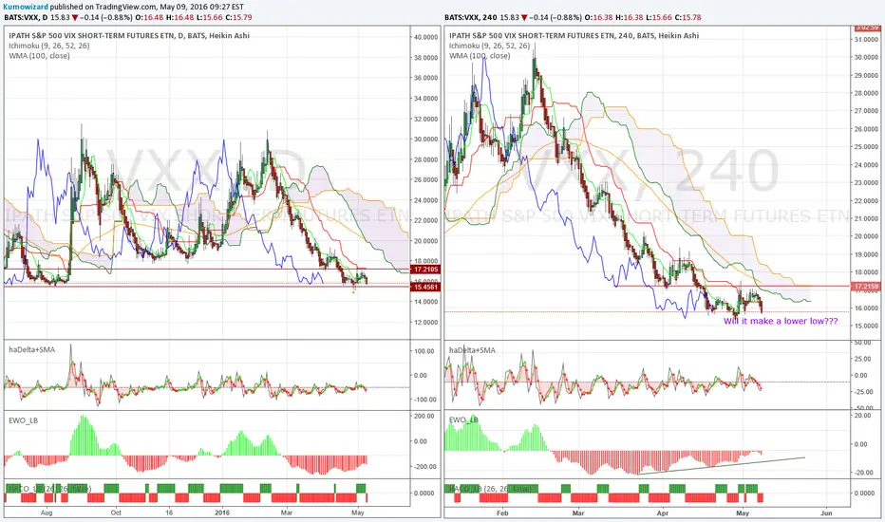Click the 15.0000 price axis value
885x522 pixels.
866,326
